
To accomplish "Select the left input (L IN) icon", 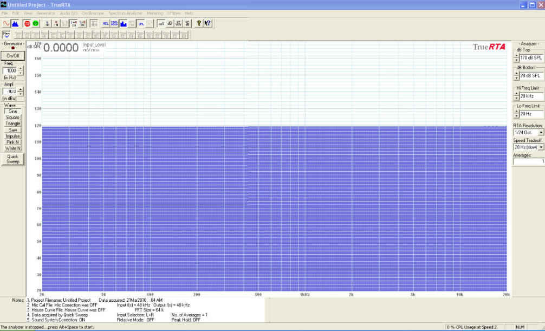I will [48, 24].
